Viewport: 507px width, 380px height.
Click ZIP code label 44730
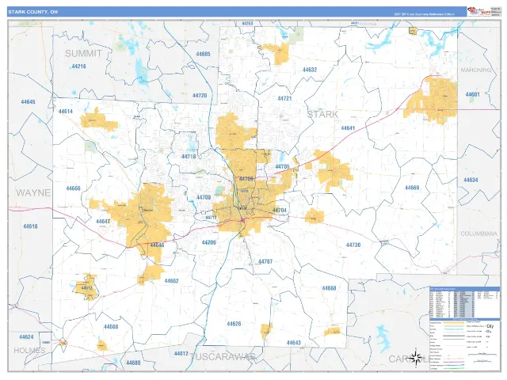(x=353, y=245)
